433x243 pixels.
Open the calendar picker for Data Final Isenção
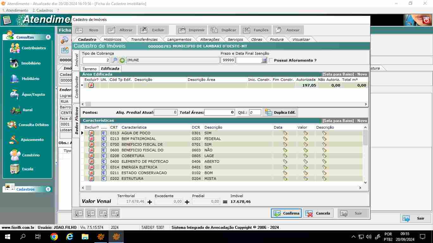tap(264, 60)
